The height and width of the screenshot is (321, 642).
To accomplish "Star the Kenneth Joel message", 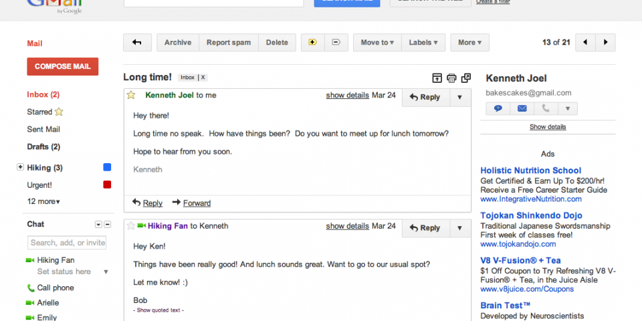I will (132, 96).
